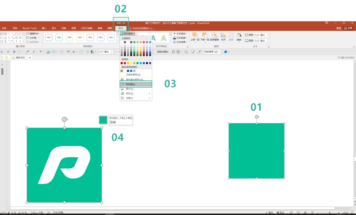Select the 取色器(E) eyedropper menu option
Image resolution: width=356 pixels, height=215 pixels.
coord(136,84)
